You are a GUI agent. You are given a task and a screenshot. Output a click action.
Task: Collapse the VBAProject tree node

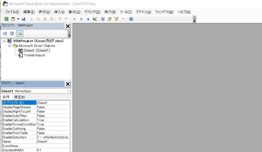pyautogui.click(x=4, y=41)
